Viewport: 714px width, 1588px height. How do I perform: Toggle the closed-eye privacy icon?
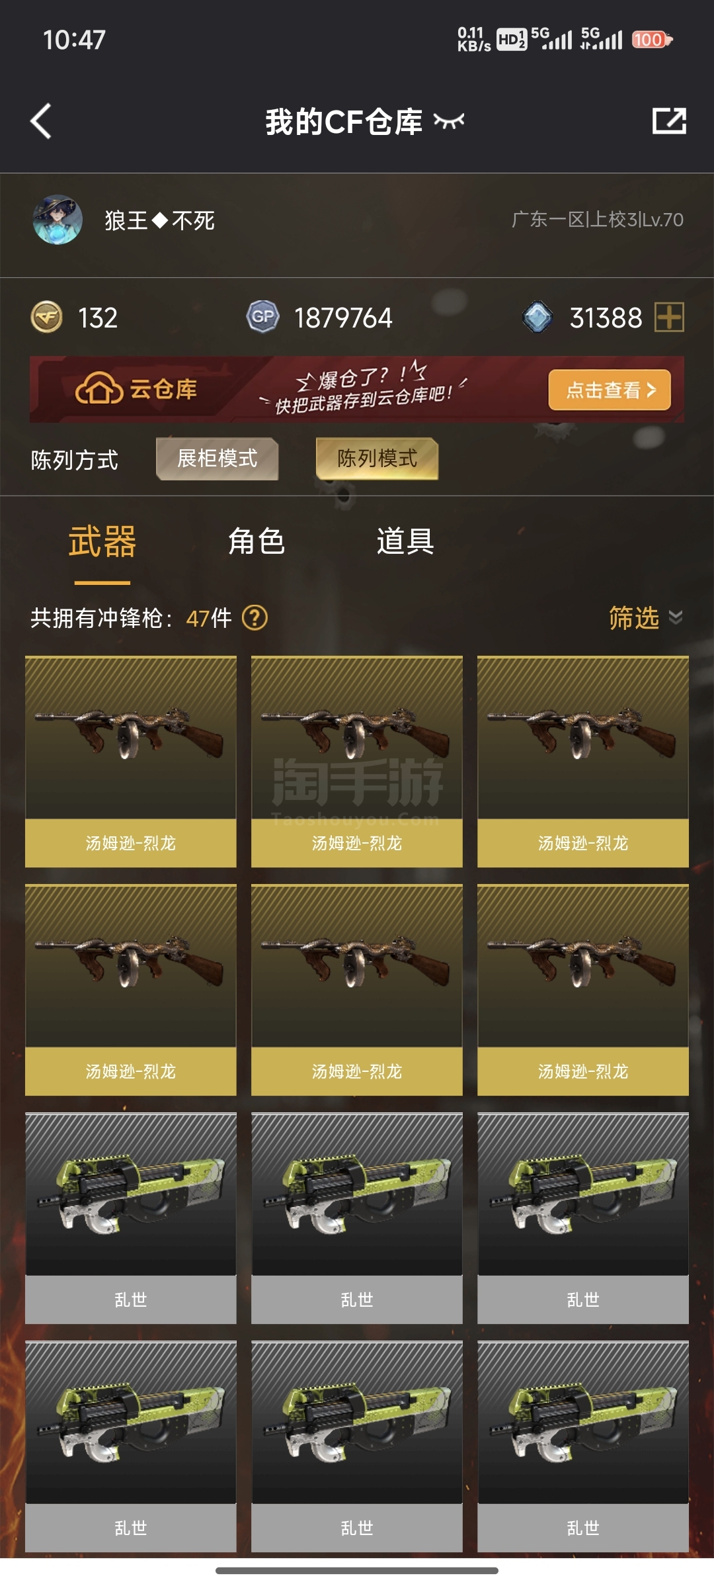coord(449,121)
